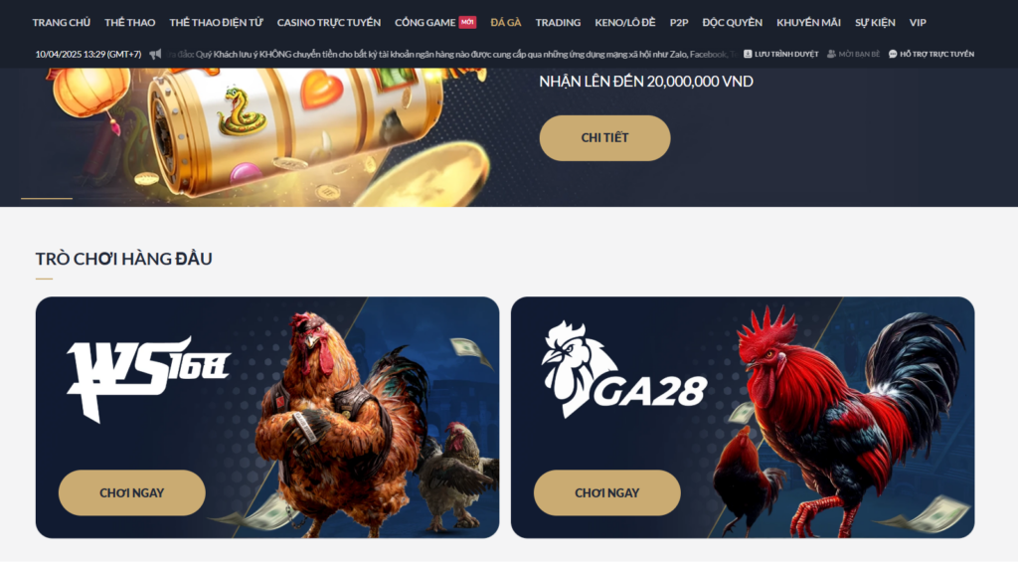Screen dimensions: 1018x575
Task: Click the banner carousel progress indicator
Action: [47, 198]
